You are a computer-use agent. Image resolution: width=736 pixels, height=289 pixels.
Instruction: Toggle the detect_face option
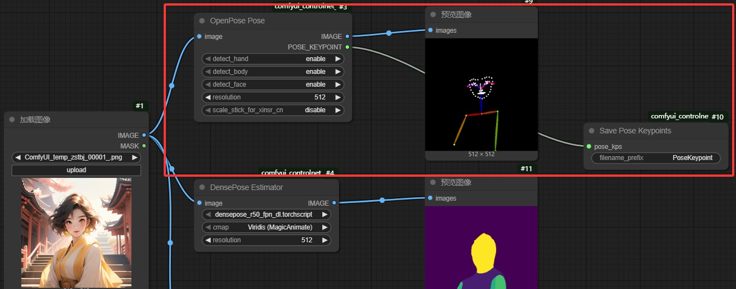click(x=273, y=84)
